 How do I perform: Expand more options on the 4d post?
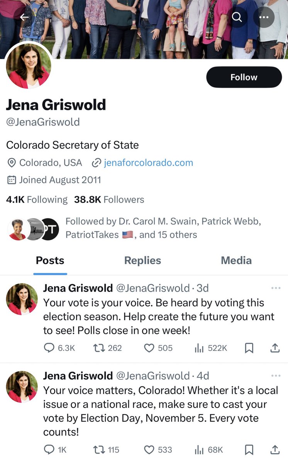click(276, 375)
